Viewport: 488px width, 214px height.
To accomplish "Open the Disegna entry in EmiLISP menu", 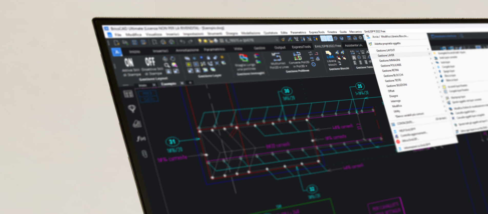I will [393, 96].
